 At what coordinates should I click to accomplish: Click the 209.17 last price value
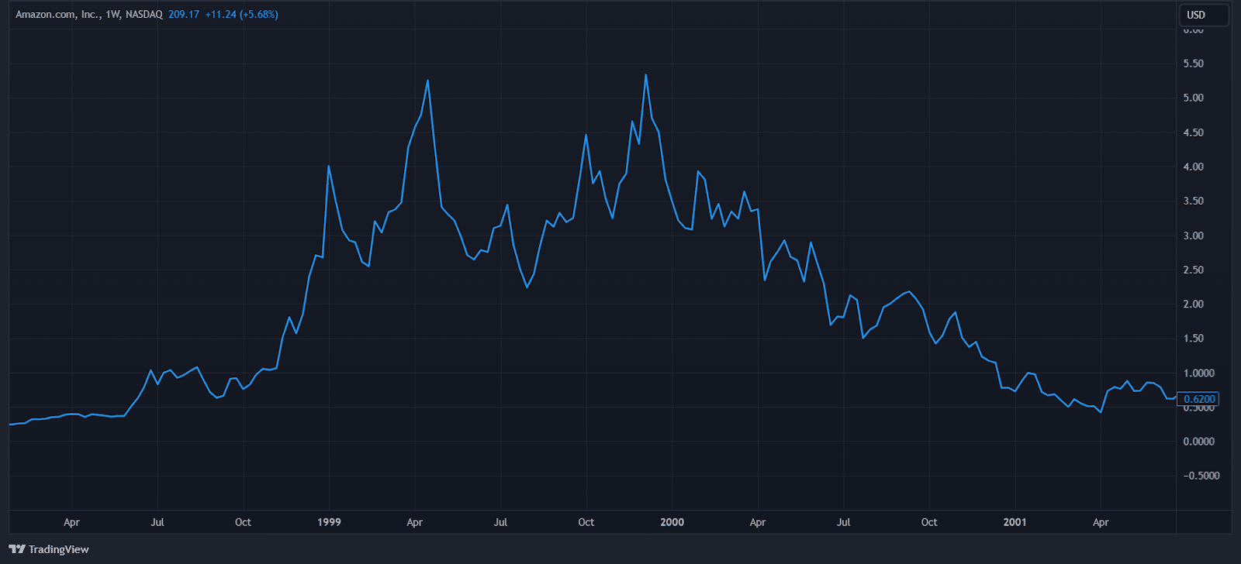coord(184,15)
